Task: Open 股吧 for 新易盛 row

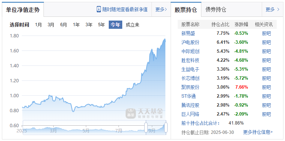Action: click(x=267, y=33)
